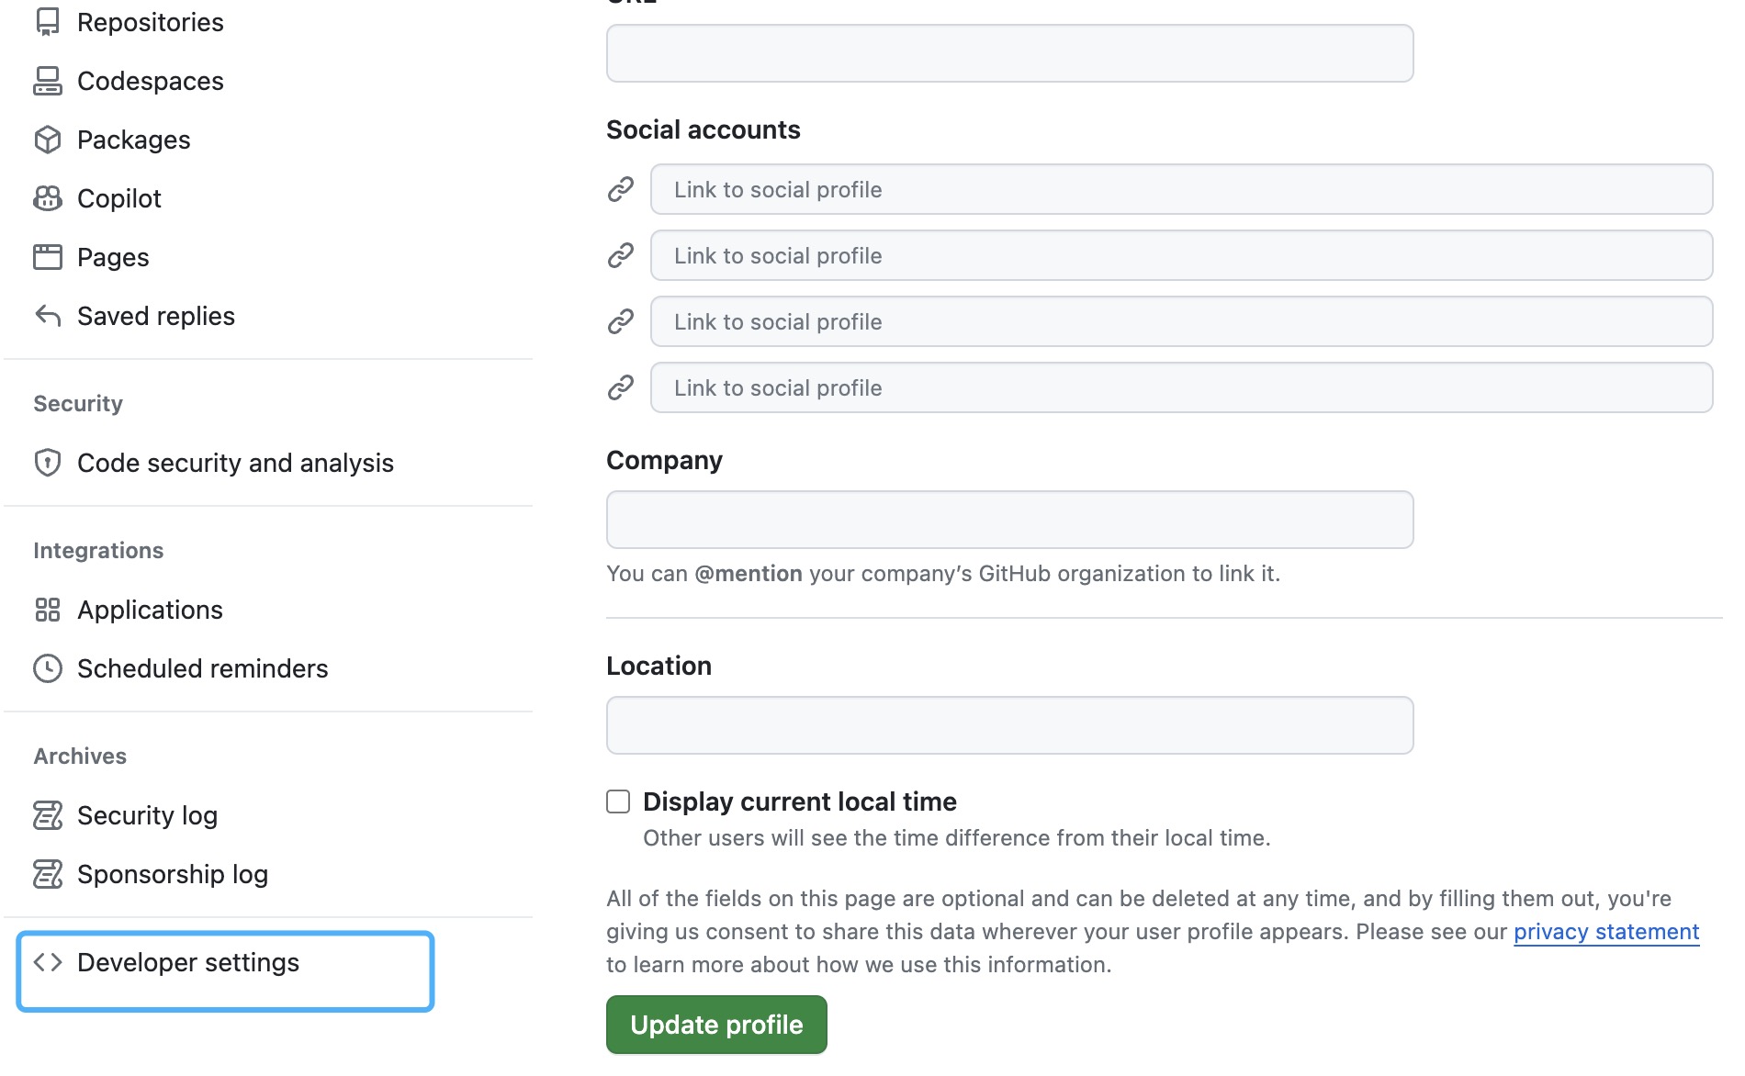Click the Copilot face icon

(48, 198)
